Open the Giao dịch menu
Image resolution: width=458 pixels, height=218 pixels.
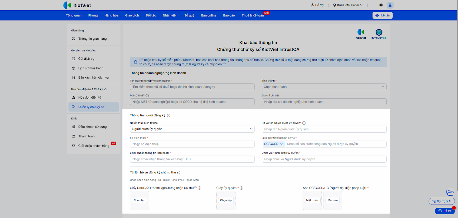132,15
